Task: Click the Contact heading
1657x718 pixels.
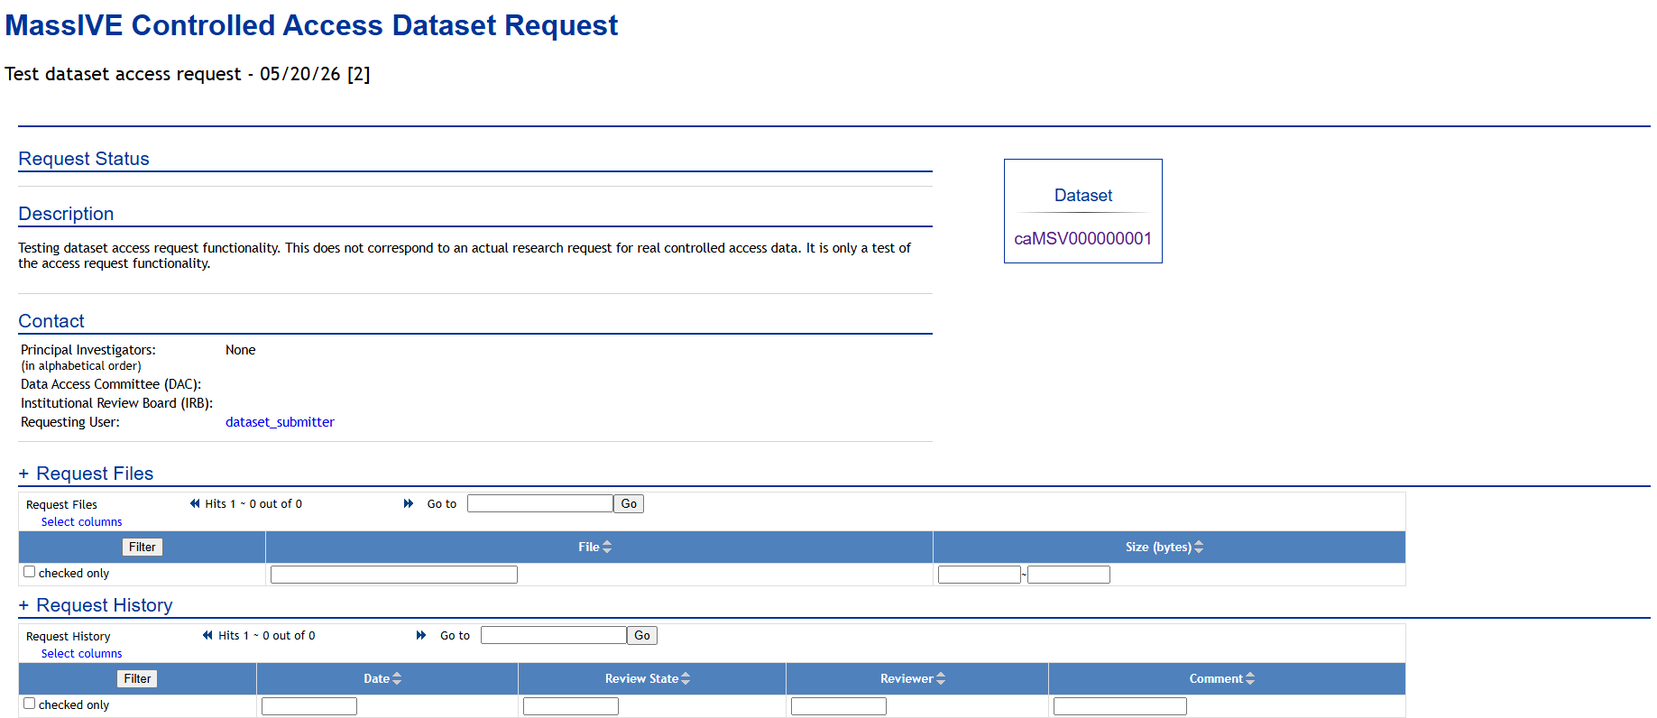Action: [51, 321]
